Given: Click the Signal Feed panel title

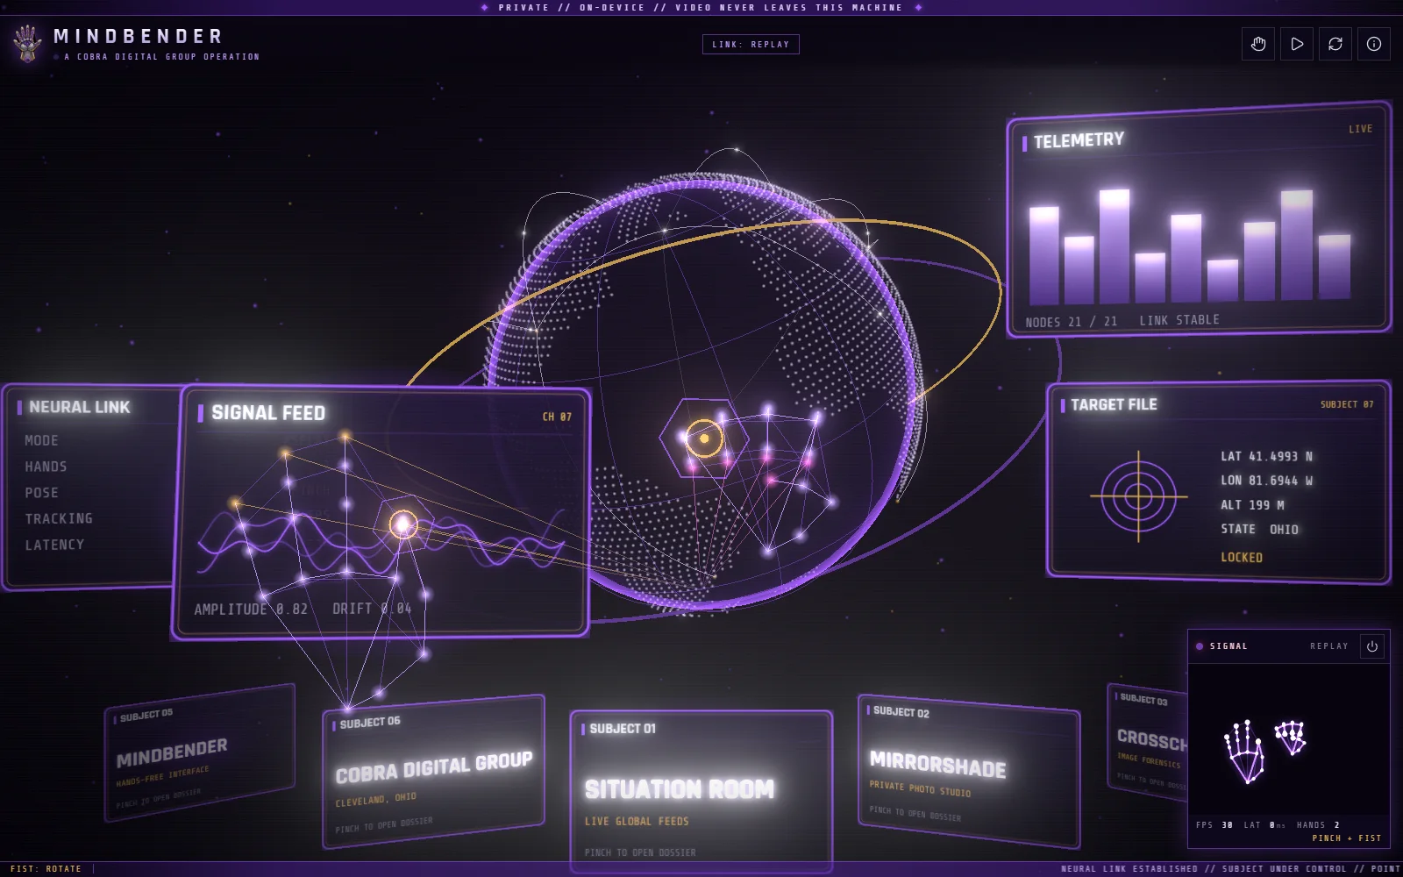Looking at the screenshot, I should pos(268,413).
